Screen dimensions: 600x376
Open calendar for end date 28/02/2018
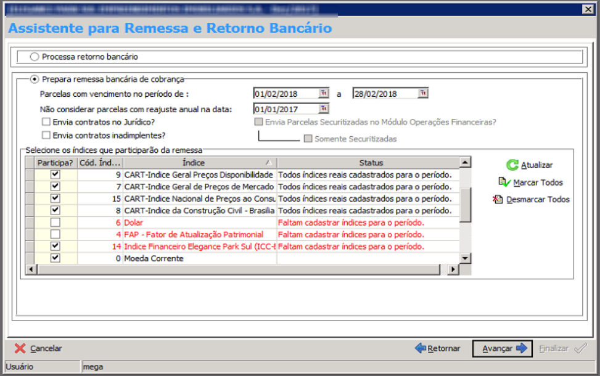[x=422, y=94]
